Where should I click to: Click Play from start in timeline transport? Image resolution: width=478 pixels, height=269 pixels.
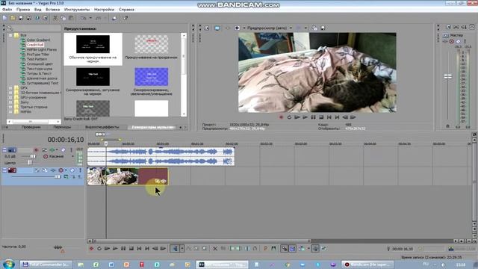[107, 249]
